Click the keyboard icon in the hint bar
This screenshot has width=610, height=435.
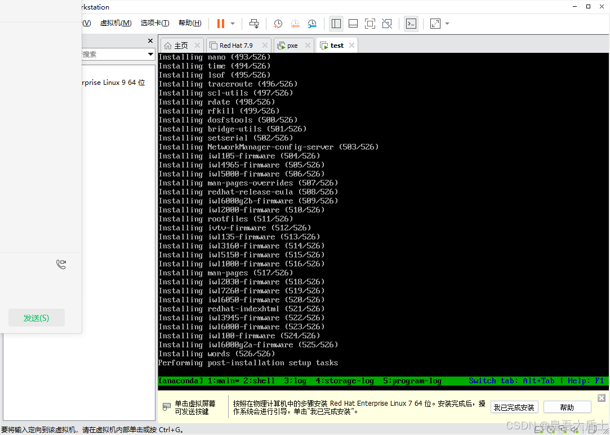pos(167,407)
